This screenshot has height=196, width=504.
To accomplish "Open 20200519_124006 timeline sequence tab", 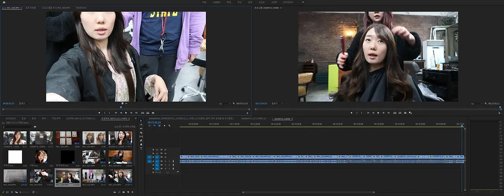I will click(x=282, y=118).
